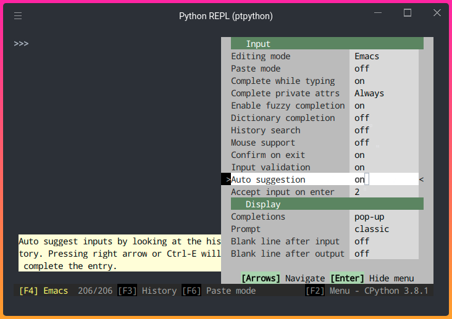452x319 pixels.
Task: Toggle Enable fuzzy completion on value
Action: [359, 106]
